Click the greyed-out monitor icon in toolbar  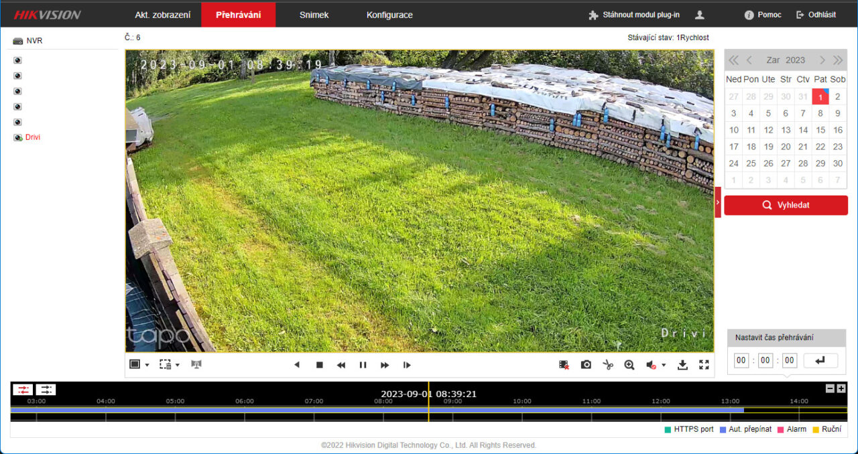click(196, 364)
